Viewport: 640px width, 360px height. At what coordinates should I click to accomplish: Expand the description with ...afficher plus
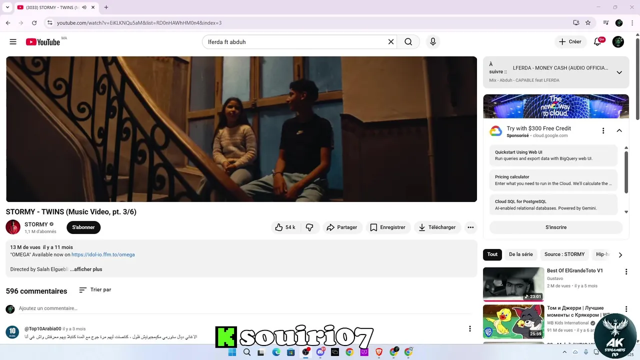[x=86, y=269]
